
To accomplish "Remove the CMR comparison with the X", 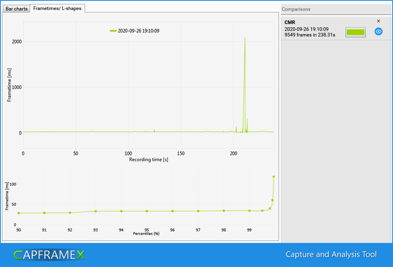I will (379, 21).
